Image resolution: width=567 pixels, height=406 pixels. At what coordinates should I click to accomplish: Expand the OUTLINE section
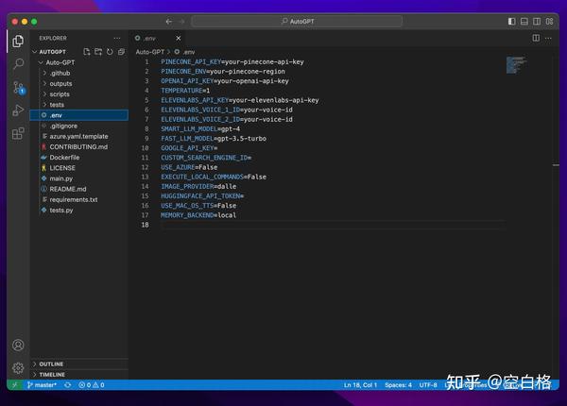[x=79, y=364]
